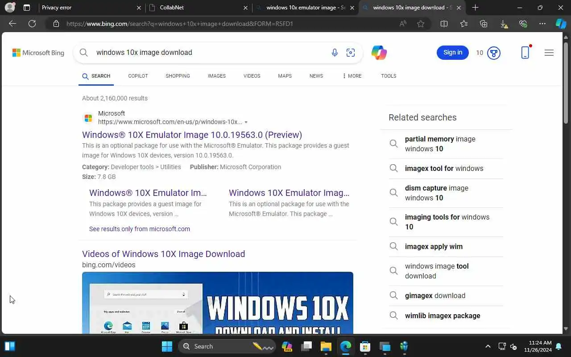571x357 pixels.
Task: Open Microsoft Store from the taskbar
Action: (365, 346)
